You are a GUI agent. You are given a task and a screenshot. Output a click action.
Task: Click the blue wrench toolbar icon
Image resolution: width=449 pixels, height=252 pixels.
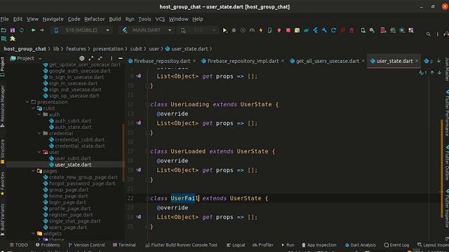coord(324,30)
